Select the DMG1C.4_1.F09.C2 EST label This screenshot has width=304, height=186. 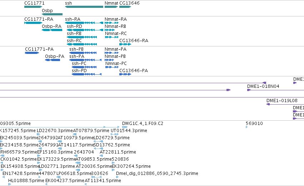coord(143,124)
